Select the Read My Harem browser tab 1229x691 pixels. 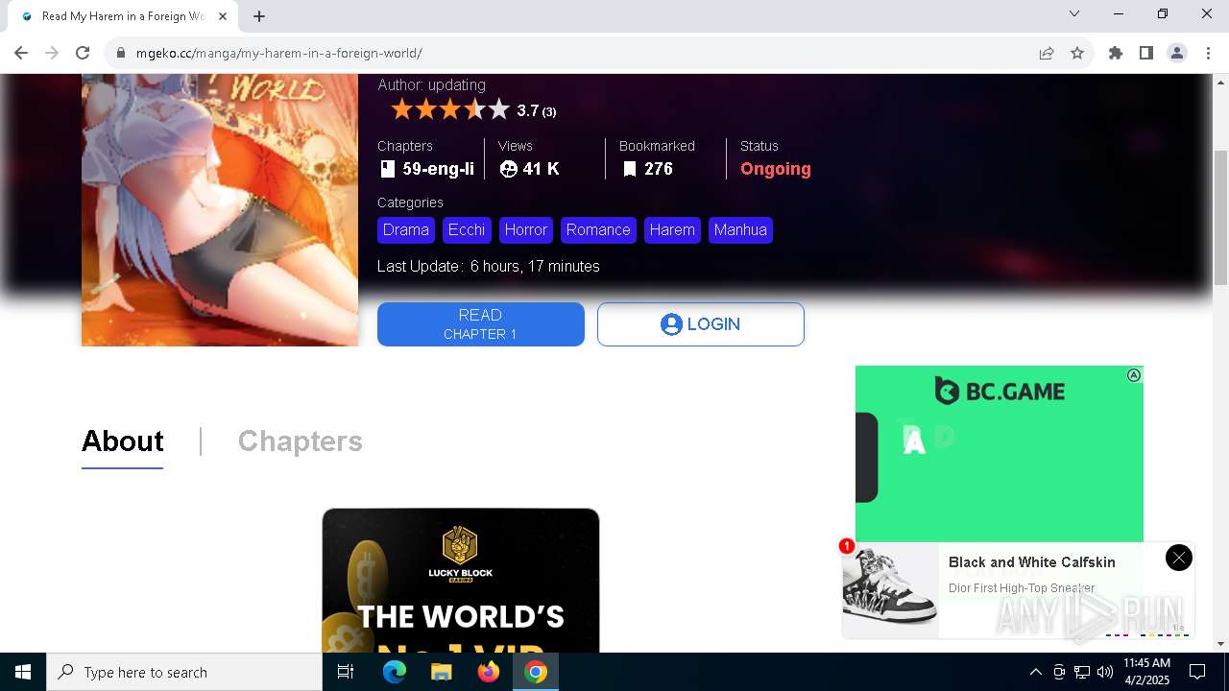coord(123,16)
